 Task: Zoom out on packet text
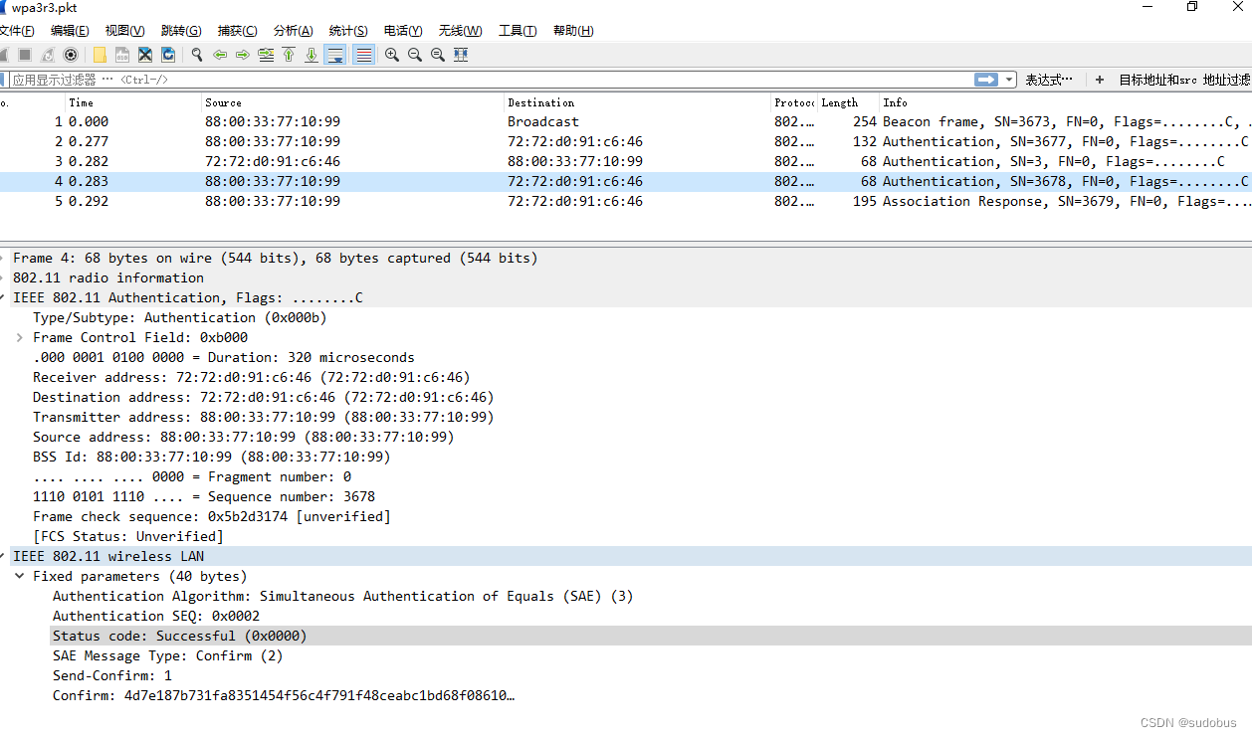[415, 55]
